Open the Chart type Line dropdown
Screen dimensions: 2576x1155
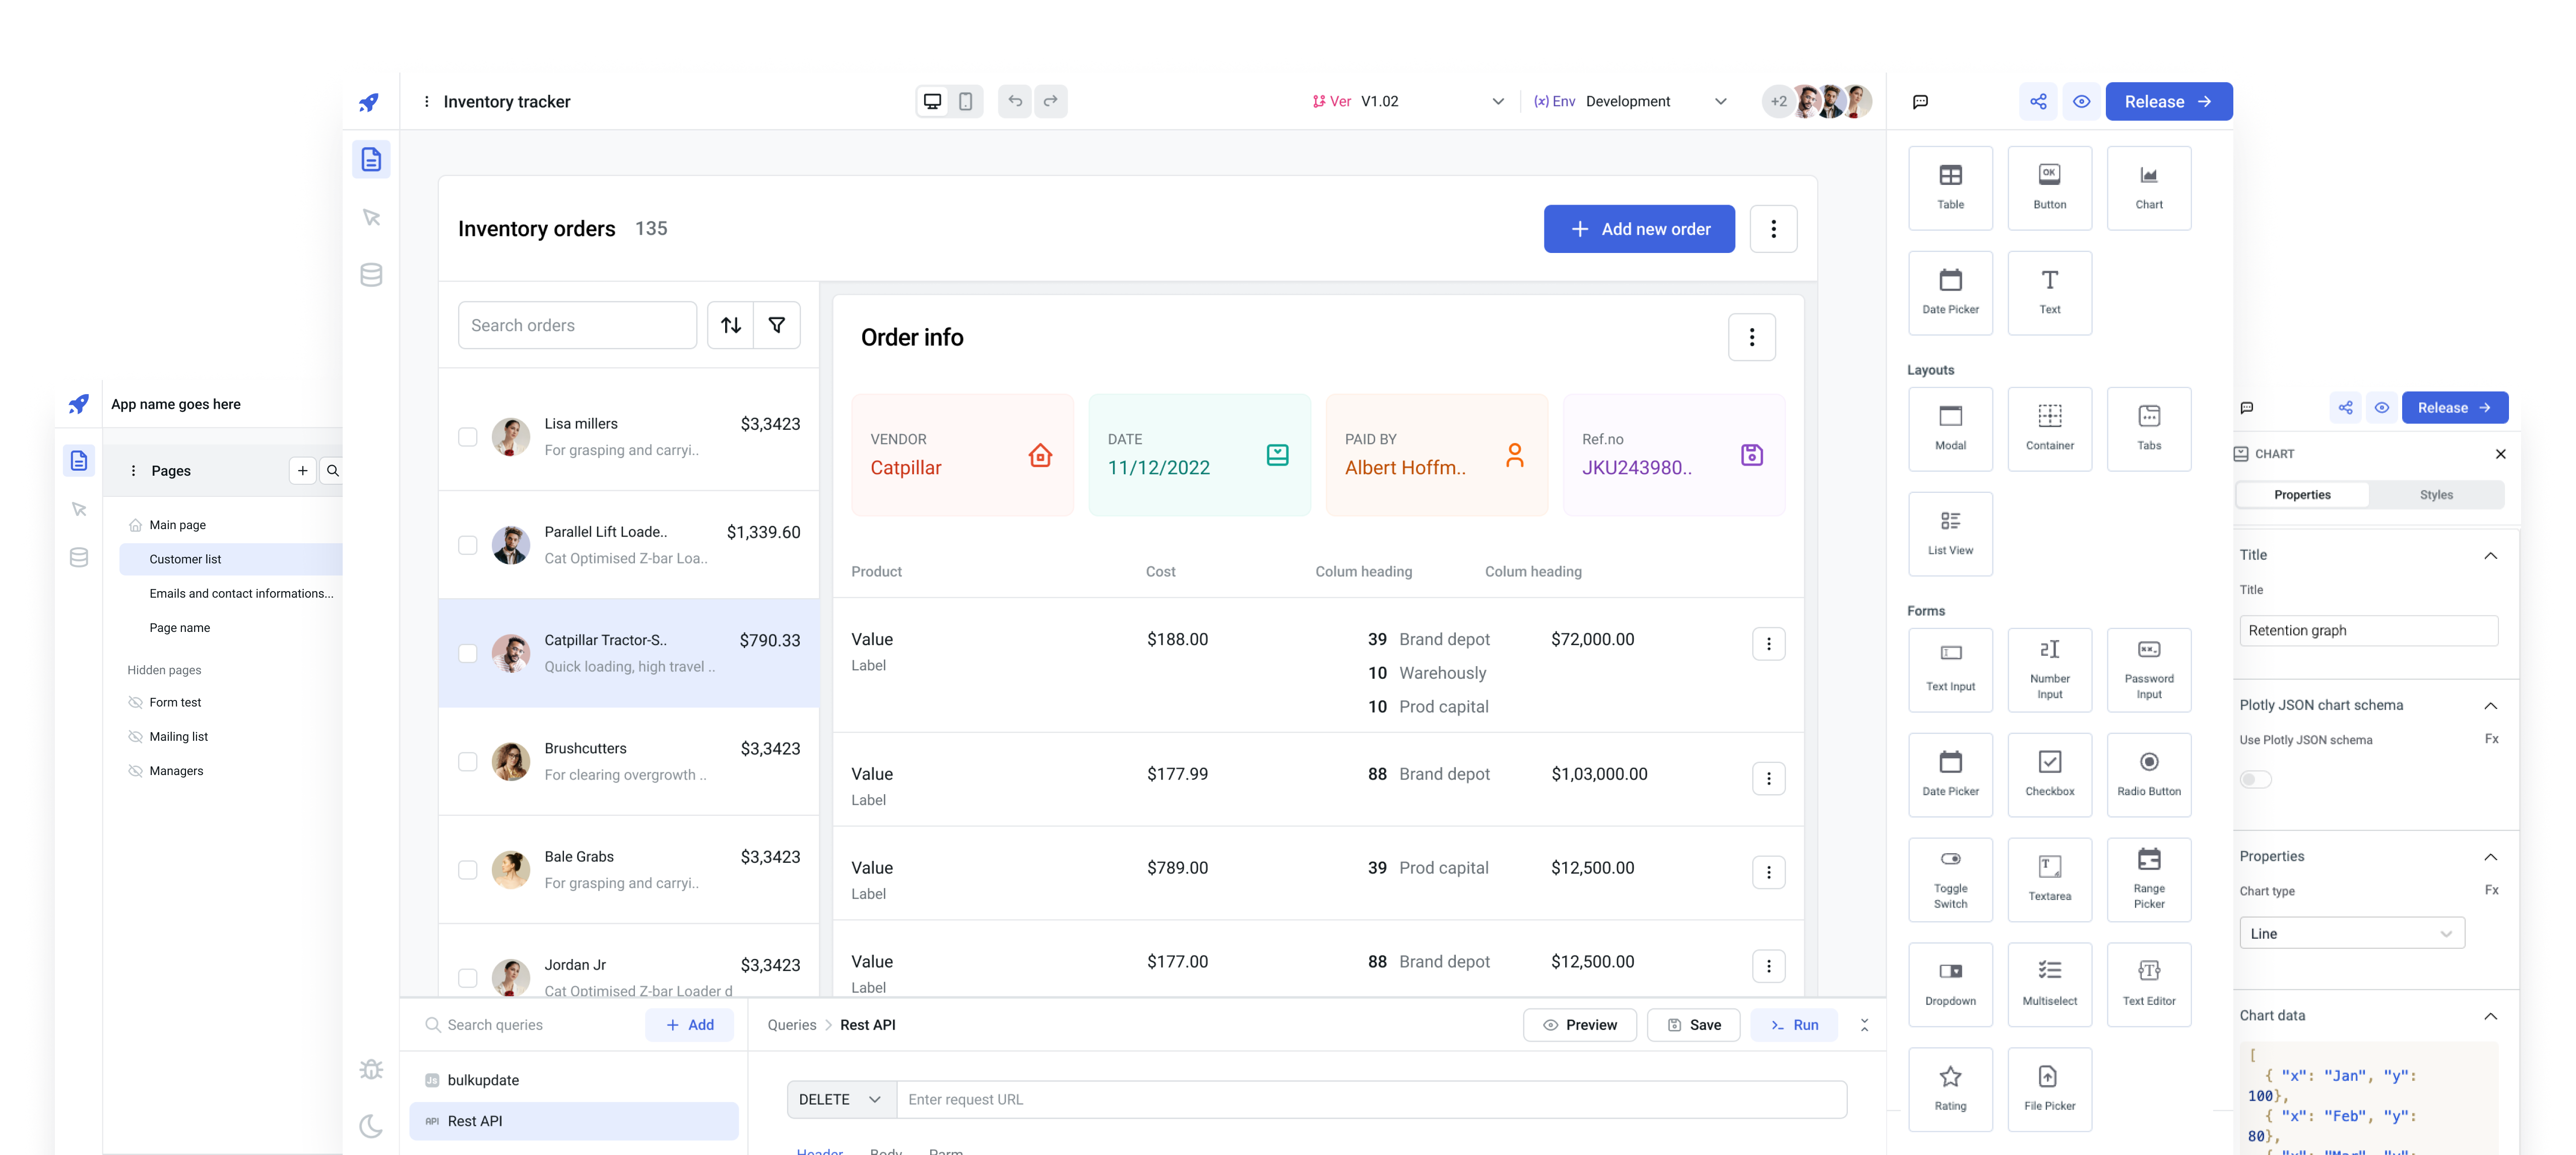2351,933
